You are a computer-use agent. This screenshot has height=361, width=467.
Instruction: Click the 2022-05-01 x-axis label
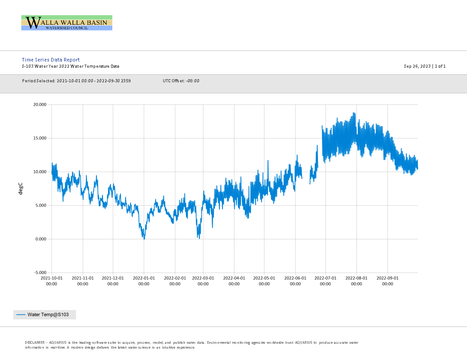pos(264,281)
